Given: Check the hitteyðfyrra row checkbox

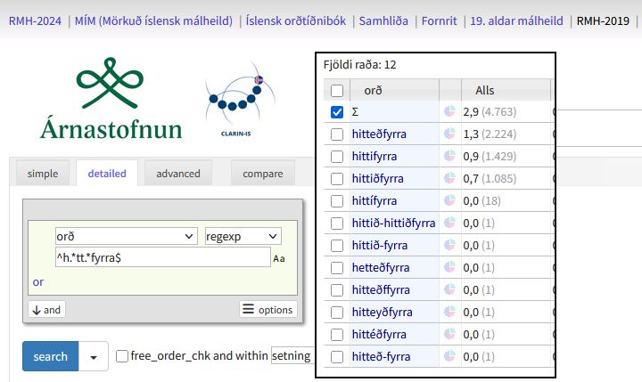Looking at the screenshot, I should pos(337,313).
